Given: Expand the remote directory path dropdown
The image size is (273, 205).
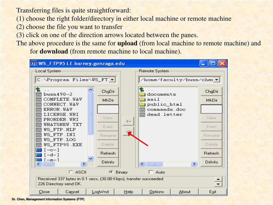Looking at the screenshot, I should [216, 80].
